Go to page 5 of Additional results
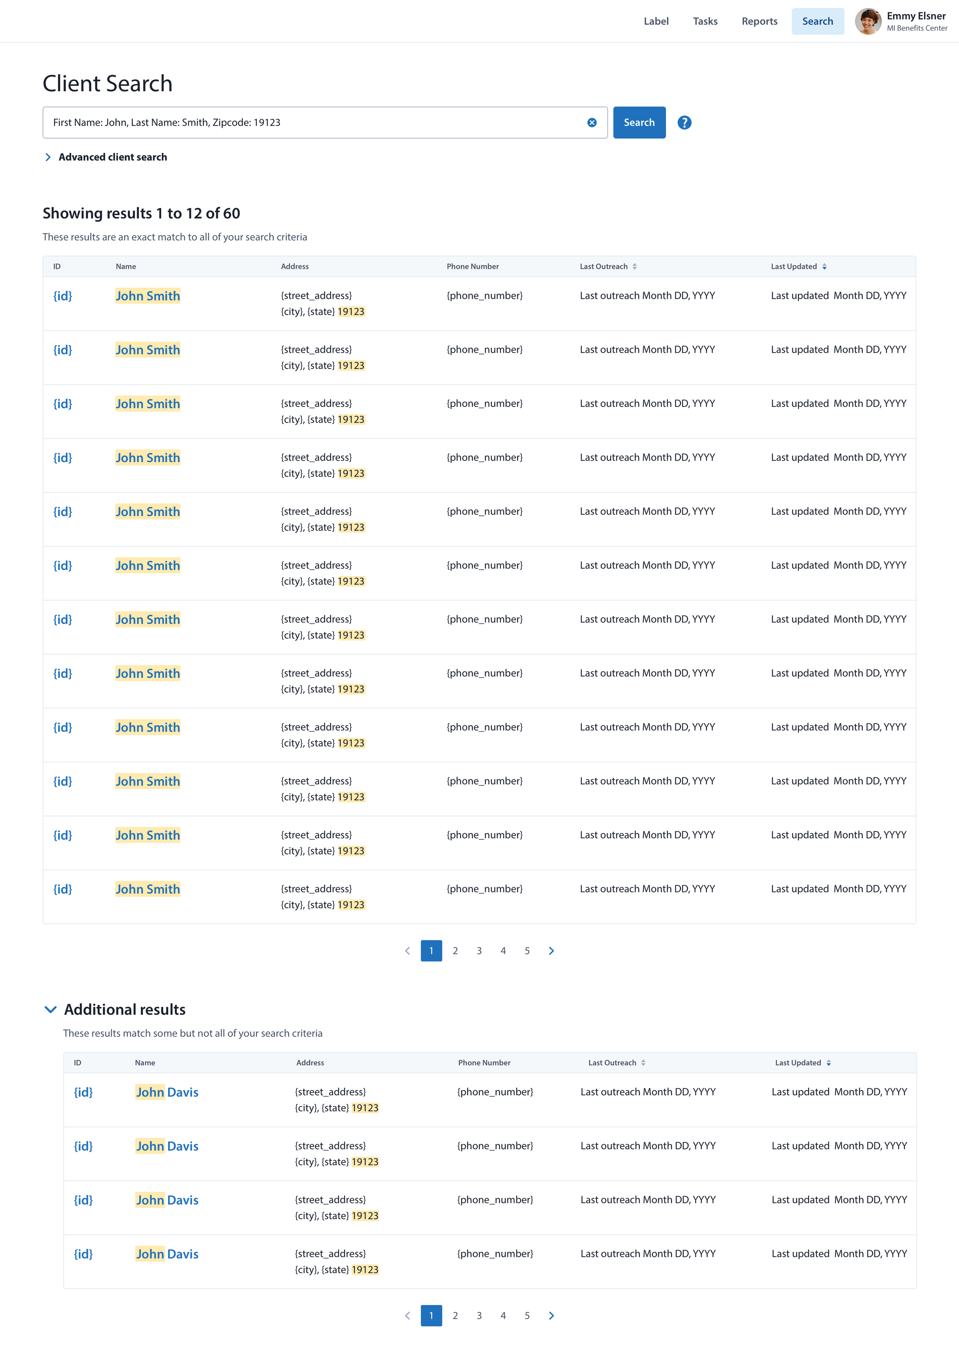959x1353 pixels. tap(527, 1315)
